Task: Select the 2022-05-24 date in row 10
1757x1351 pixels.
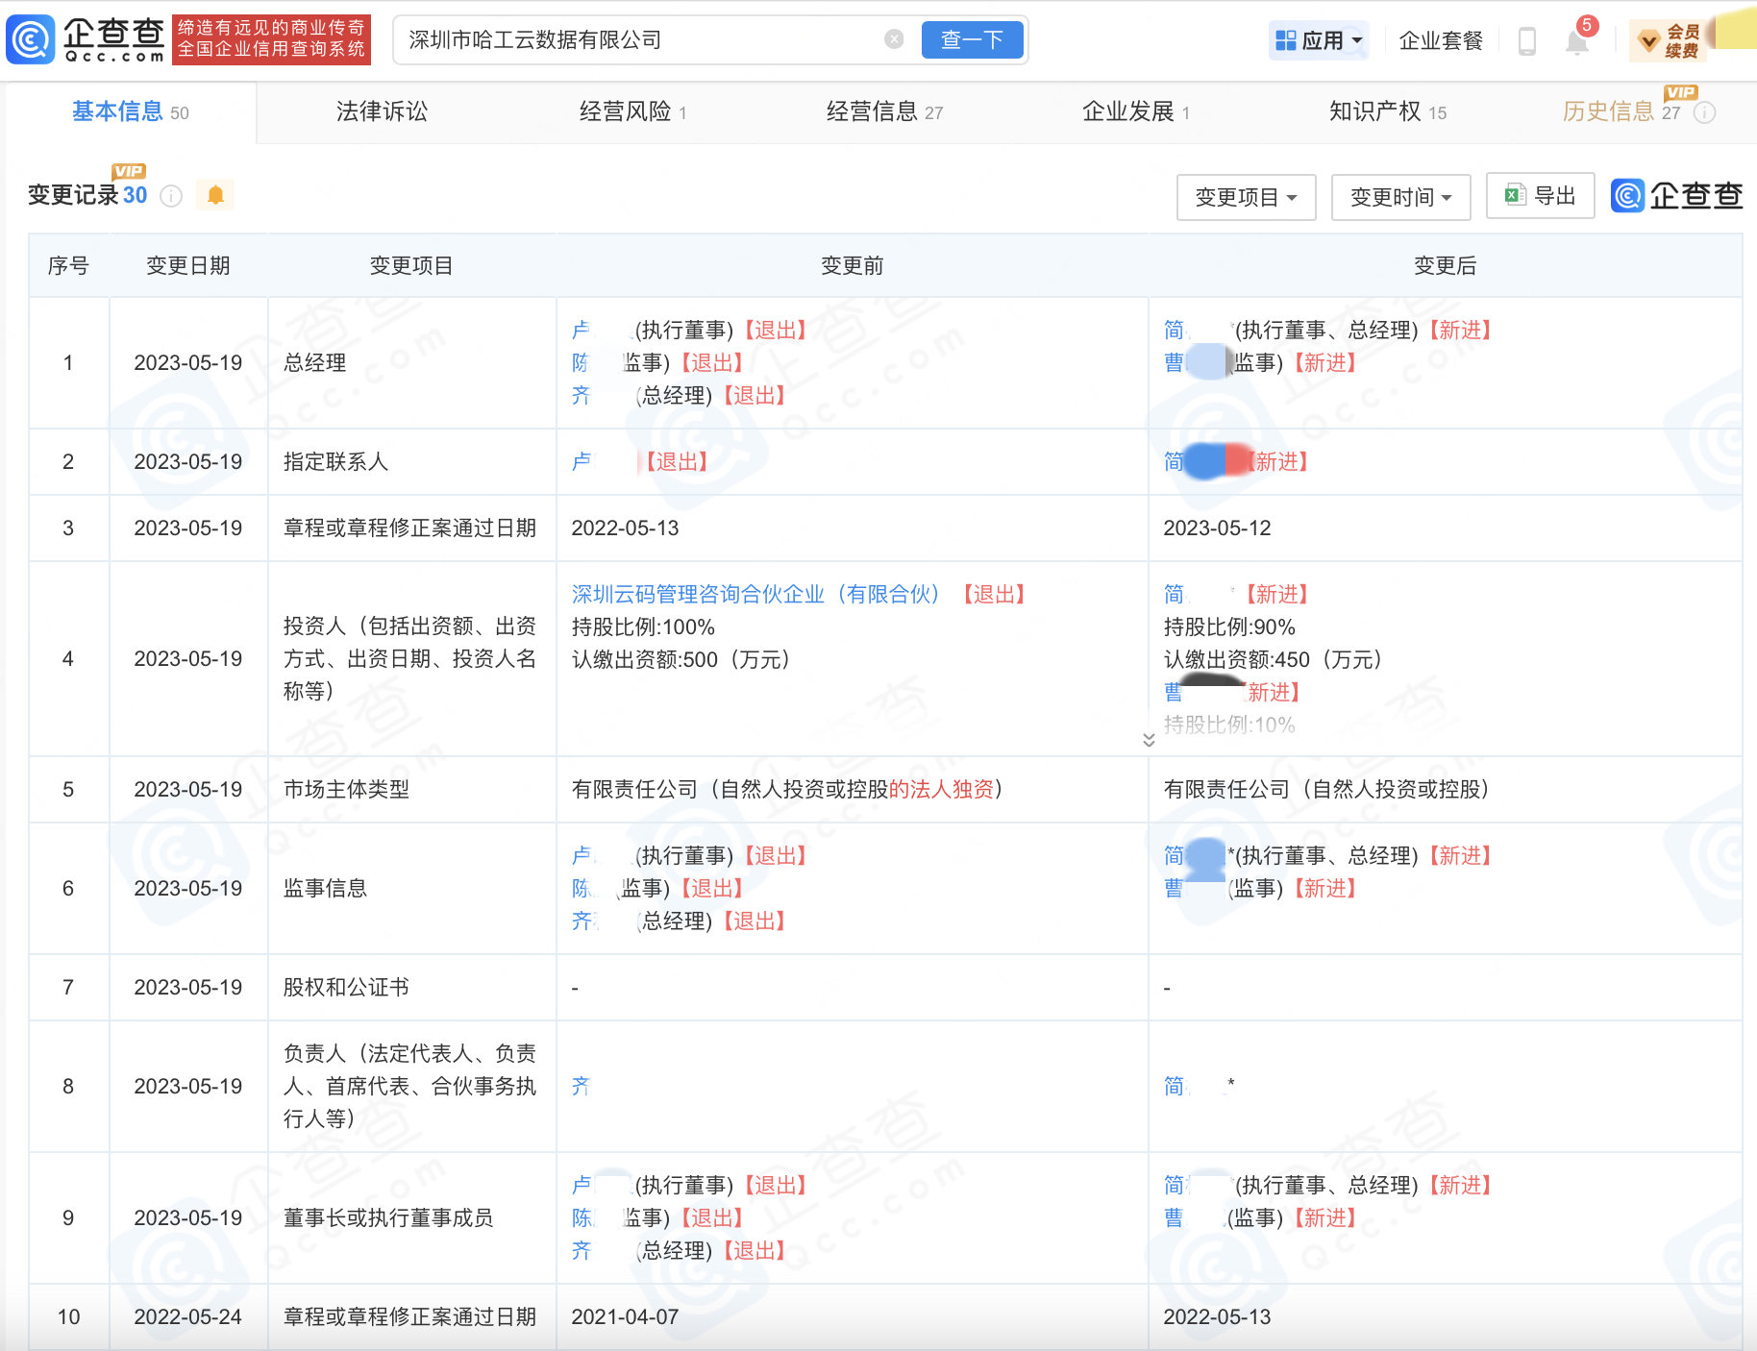Action: (188, 1317)
